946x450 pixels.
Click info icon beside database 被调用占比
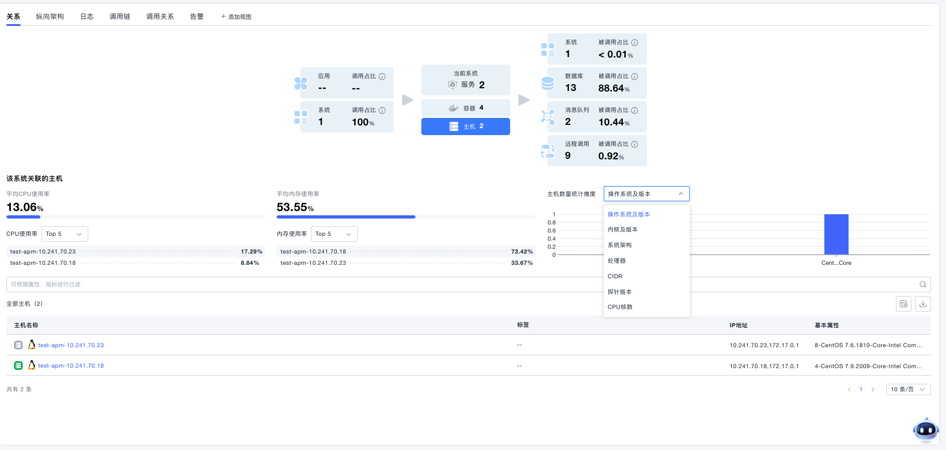click(x=634, y=76)
